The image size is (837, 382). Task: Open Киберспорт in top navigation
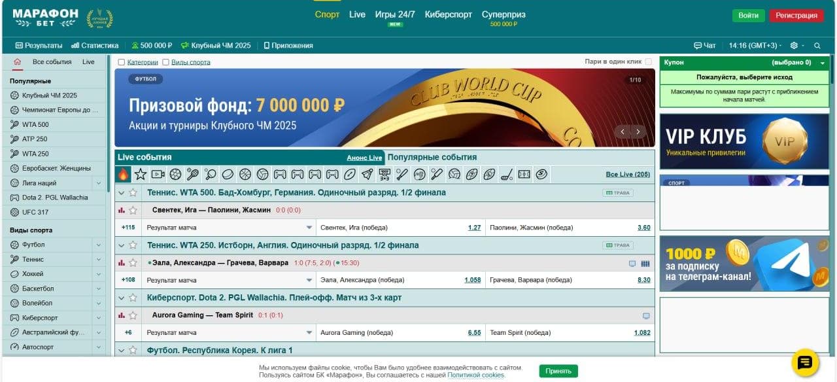click(x=448, y=14)
